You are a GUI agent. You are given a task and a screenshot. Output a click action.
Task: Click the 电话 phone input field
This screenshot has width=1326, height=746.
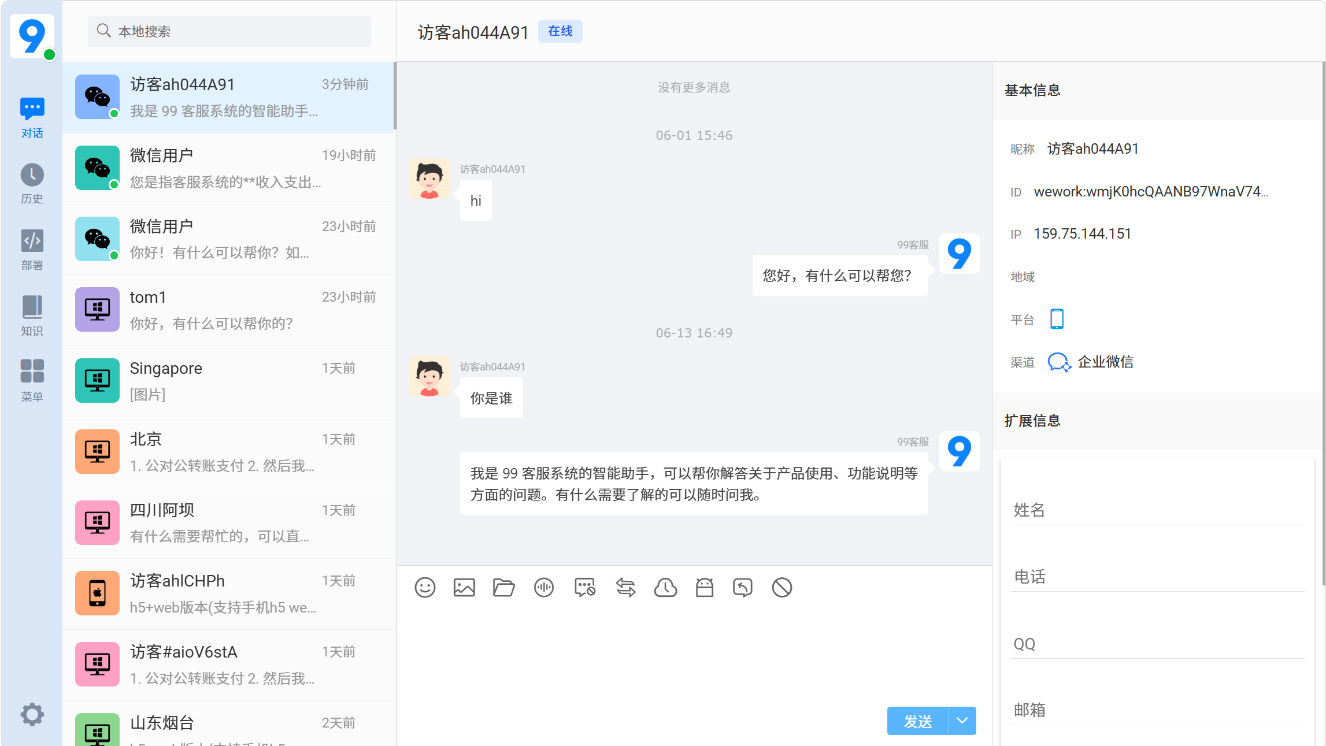coord(1157,577)
